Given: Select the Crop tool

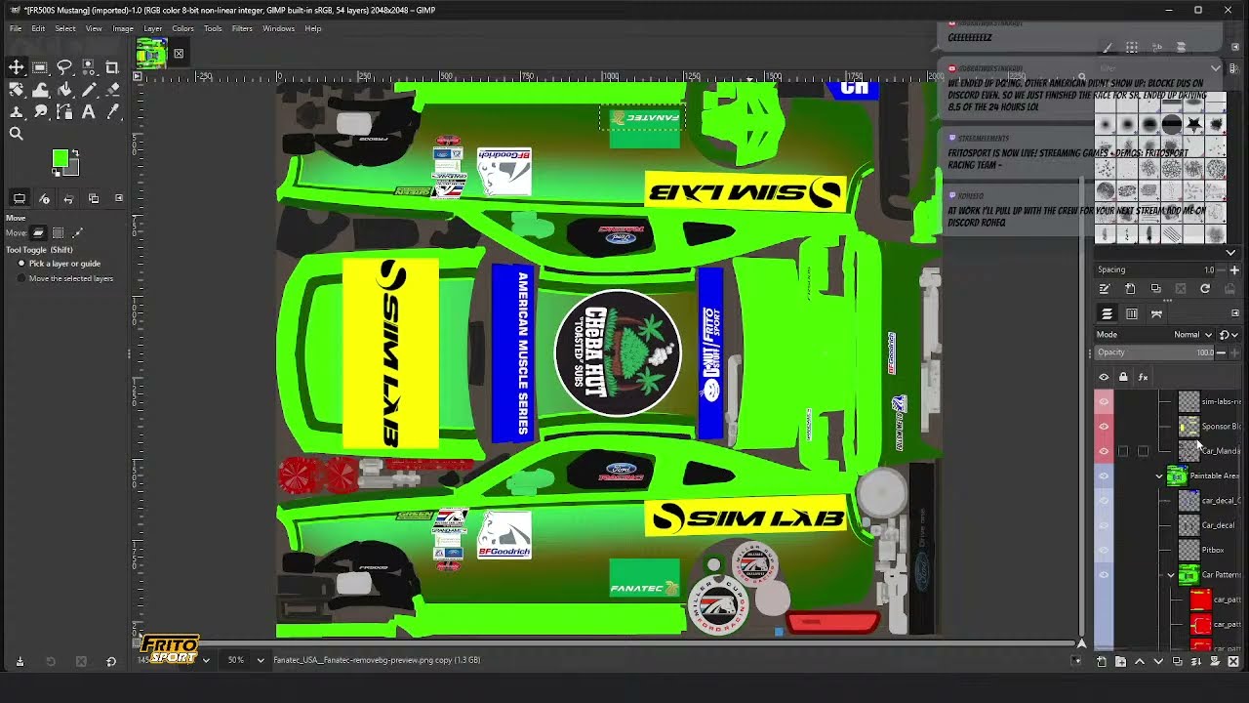Looking at the screenshot, I should tap(112, 67).
